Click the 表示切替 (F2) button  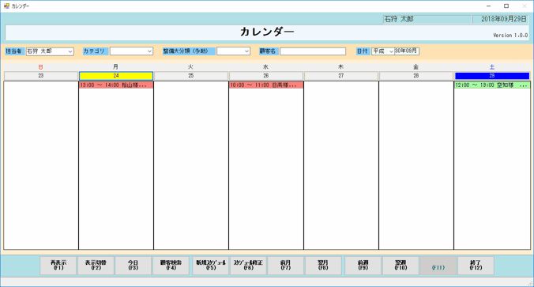coord(96,266)
